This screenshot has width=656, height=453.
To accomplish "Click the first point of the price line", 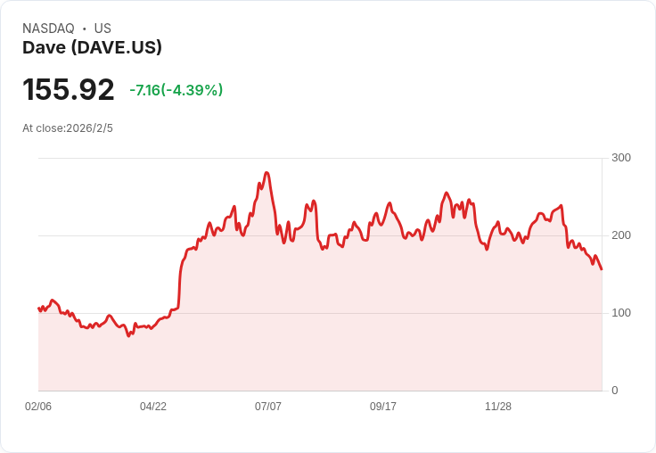I will (38, 309).
